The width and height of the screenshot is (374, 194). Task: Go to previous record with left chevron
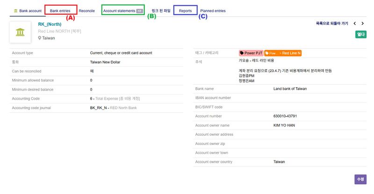355,23
